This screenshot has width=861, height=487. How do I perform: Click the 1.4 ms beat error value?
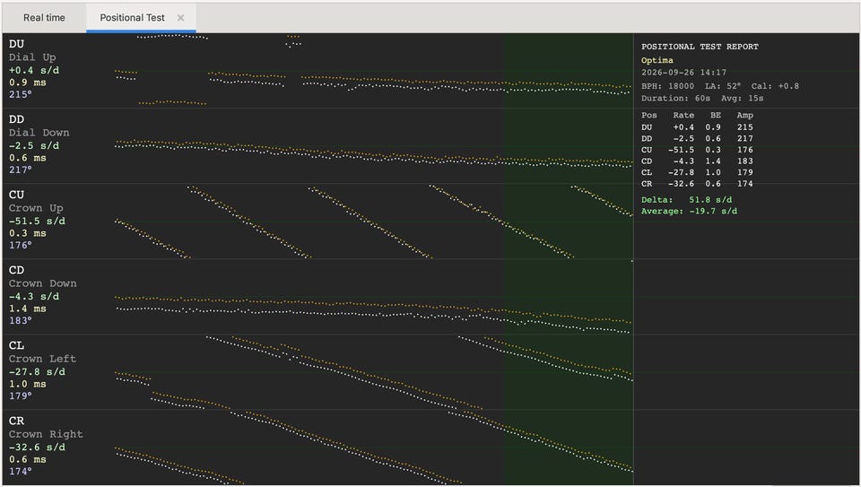[28, 309]
